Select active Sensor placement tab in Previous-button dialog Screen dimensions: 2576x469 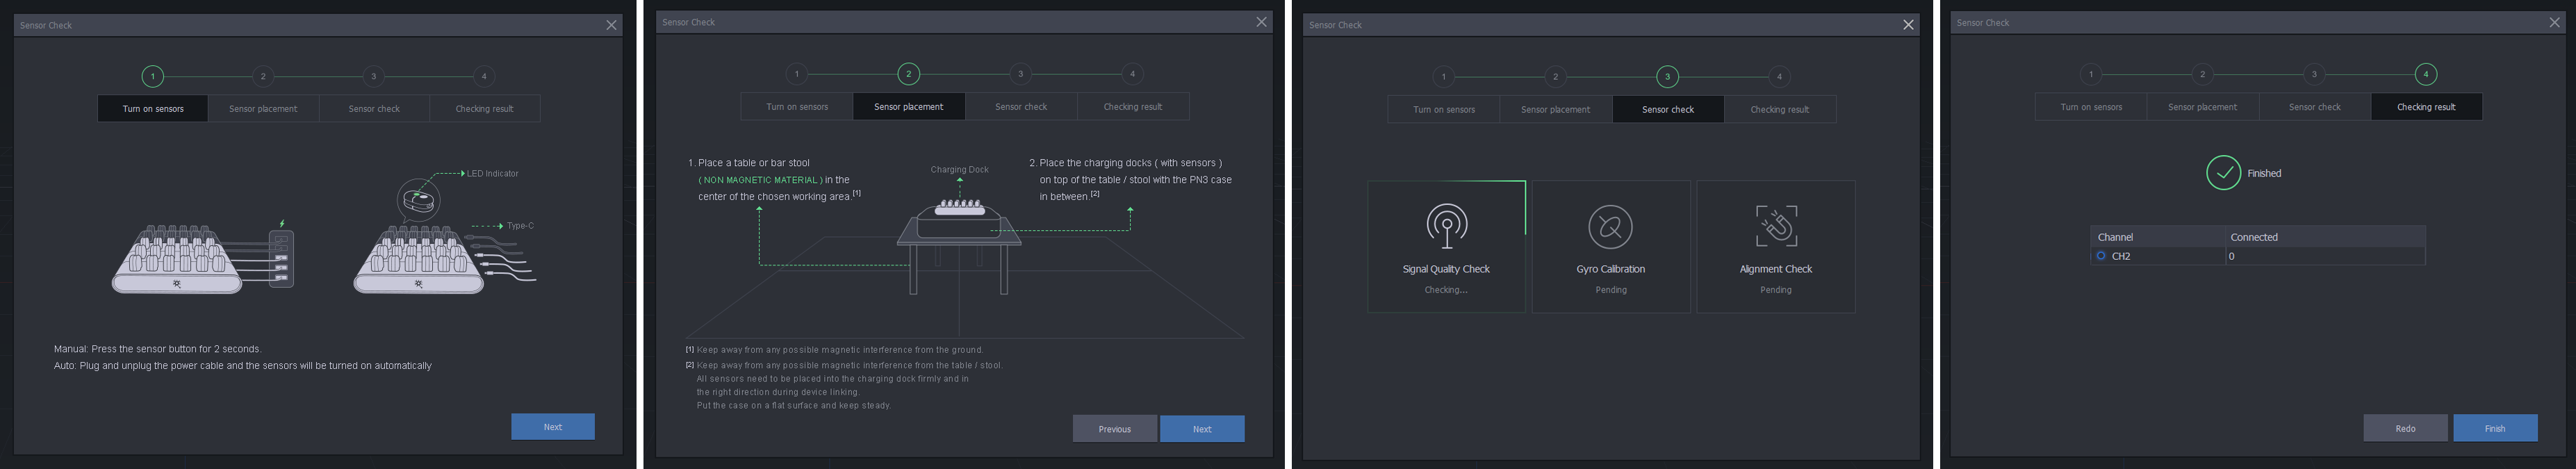(x=908, y=107)
